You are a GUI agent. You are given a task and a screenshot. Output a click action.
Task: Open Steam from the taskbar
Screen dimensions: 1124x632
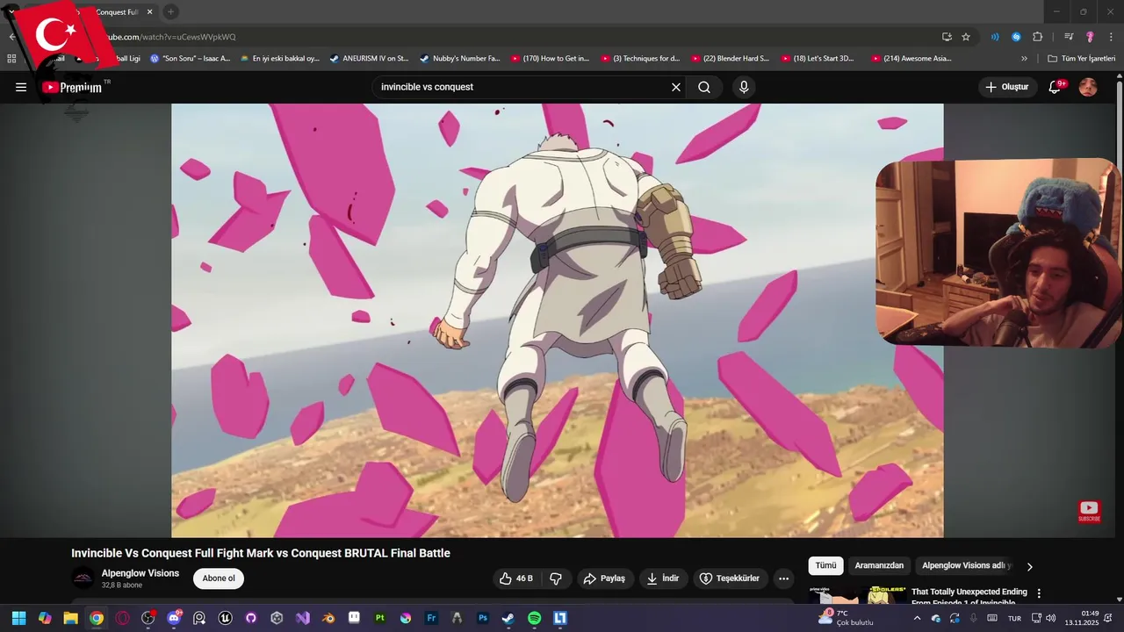click(508, 618)
